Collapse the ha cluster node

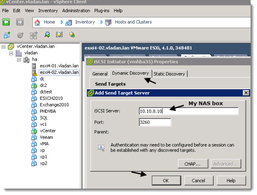19,60
